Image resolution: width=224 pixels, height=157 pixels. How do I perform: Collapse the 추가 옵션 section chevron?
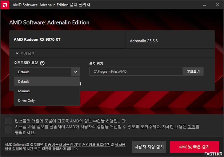tap(17, 53)
